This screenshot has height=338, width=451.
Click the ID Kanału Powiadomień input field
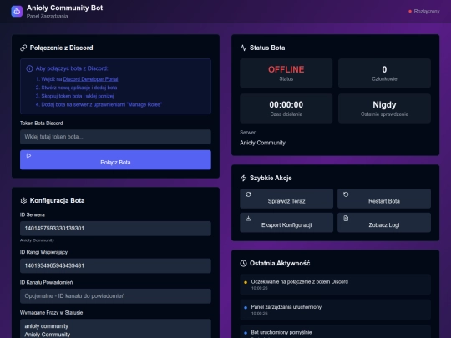click(115, 296)
